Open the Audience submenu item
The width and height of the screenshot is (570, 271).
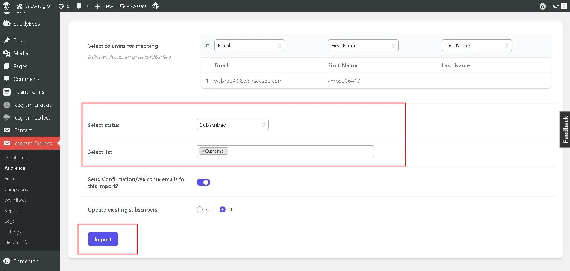pyautogui.click(x=15, y=168)
